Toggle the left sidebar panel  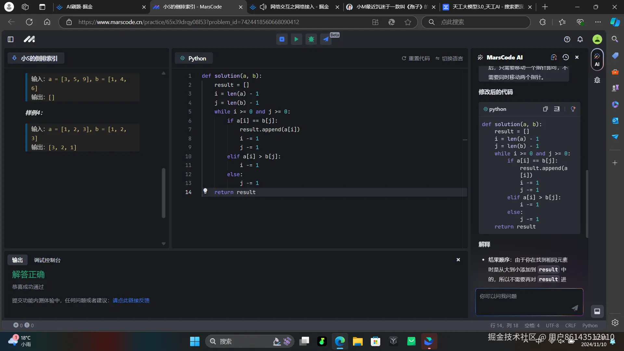point(10,39)
